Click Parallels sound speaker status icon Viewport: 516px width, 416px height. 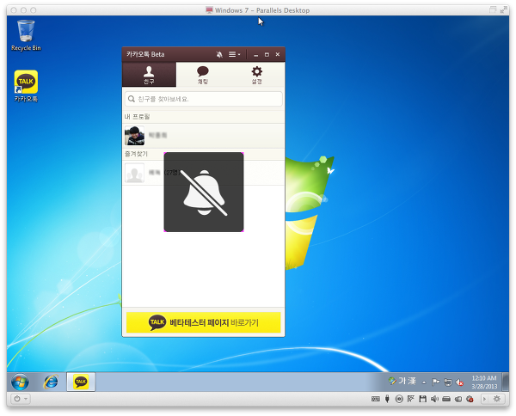pos(434,399)
